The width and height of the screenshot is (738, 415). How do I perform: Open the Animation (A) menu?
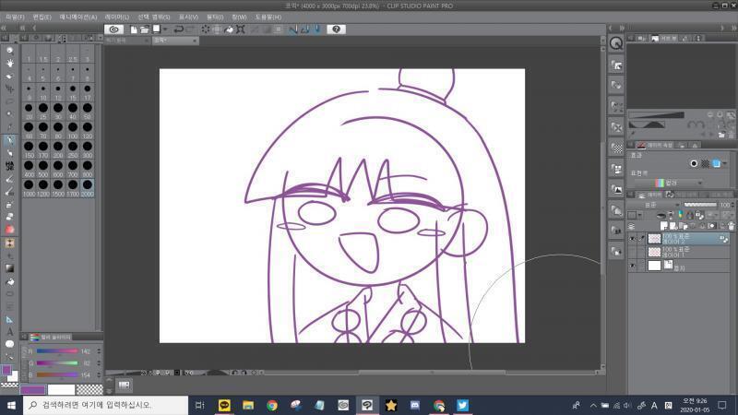78,17
